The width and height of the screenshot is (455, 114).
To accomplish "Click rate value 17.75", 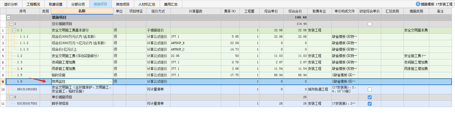I will coord(230,75).
